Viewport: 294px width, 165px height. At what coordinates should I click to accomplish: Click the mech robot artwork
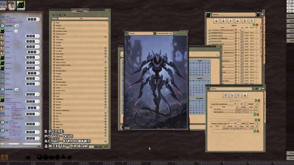pyautogui.click(x=156, y=82)
